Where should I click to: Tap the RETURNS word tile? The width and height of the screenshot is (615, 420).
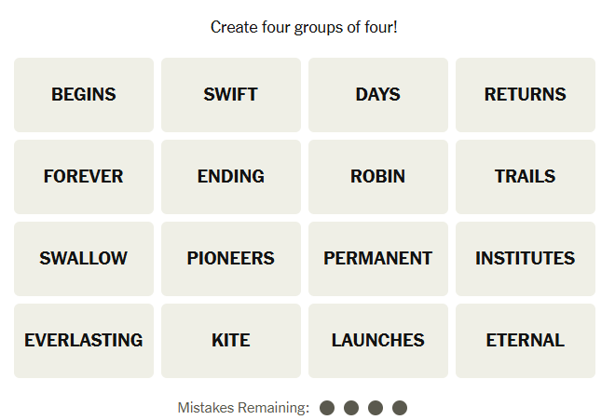(x=526, y=95)
